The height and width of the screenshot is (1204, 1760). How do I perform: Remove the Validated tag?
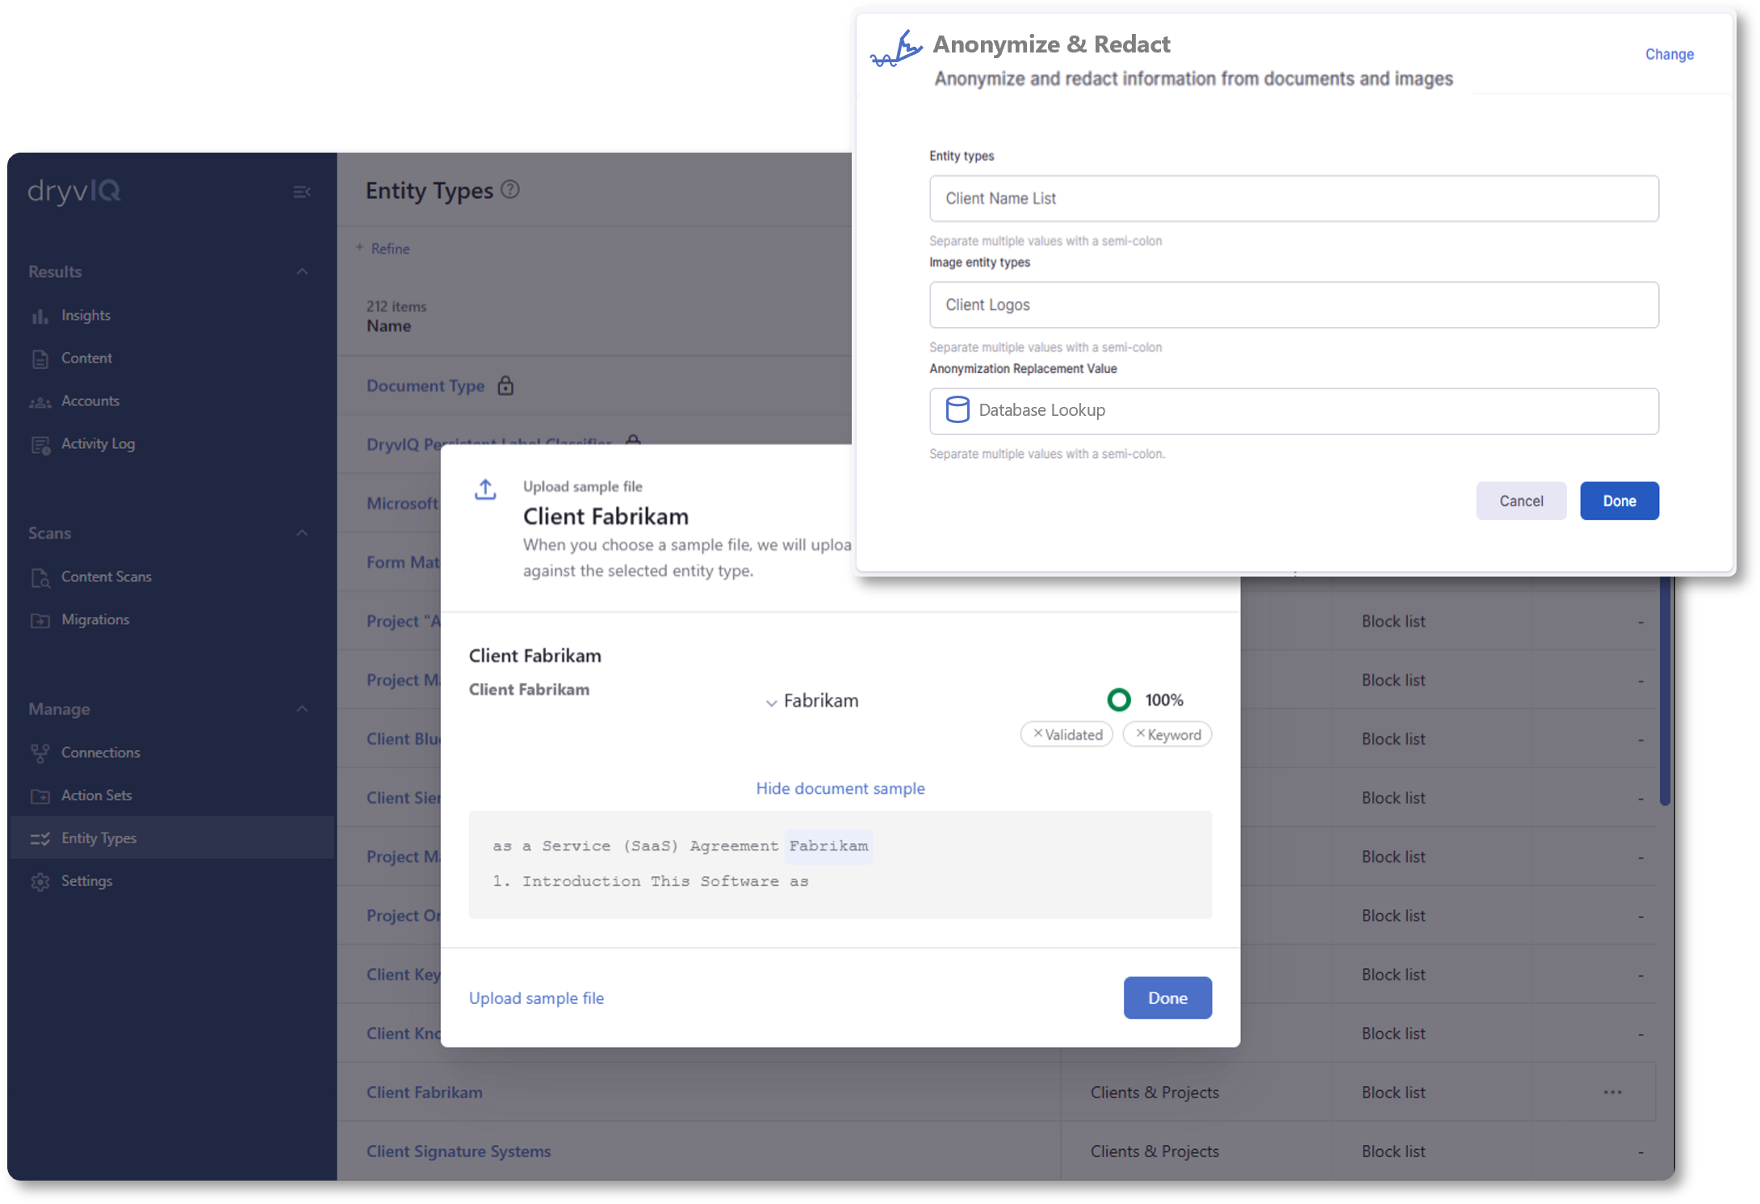tap(1038, 734)
